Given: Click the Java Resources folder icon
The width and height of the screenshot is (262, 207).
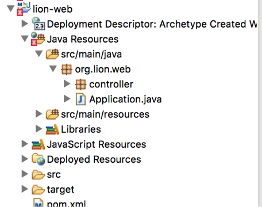Looking at the screenshot, I should click(x=38, y=39).
